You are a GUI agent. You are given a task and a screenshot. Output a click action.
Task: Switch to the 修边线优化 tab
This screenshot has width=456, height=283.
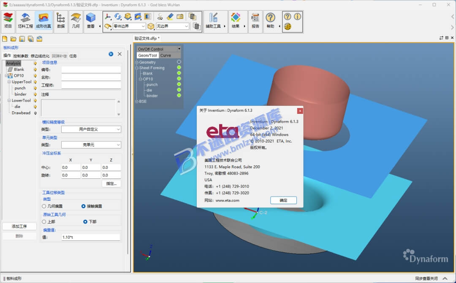[x=40, y=56]
